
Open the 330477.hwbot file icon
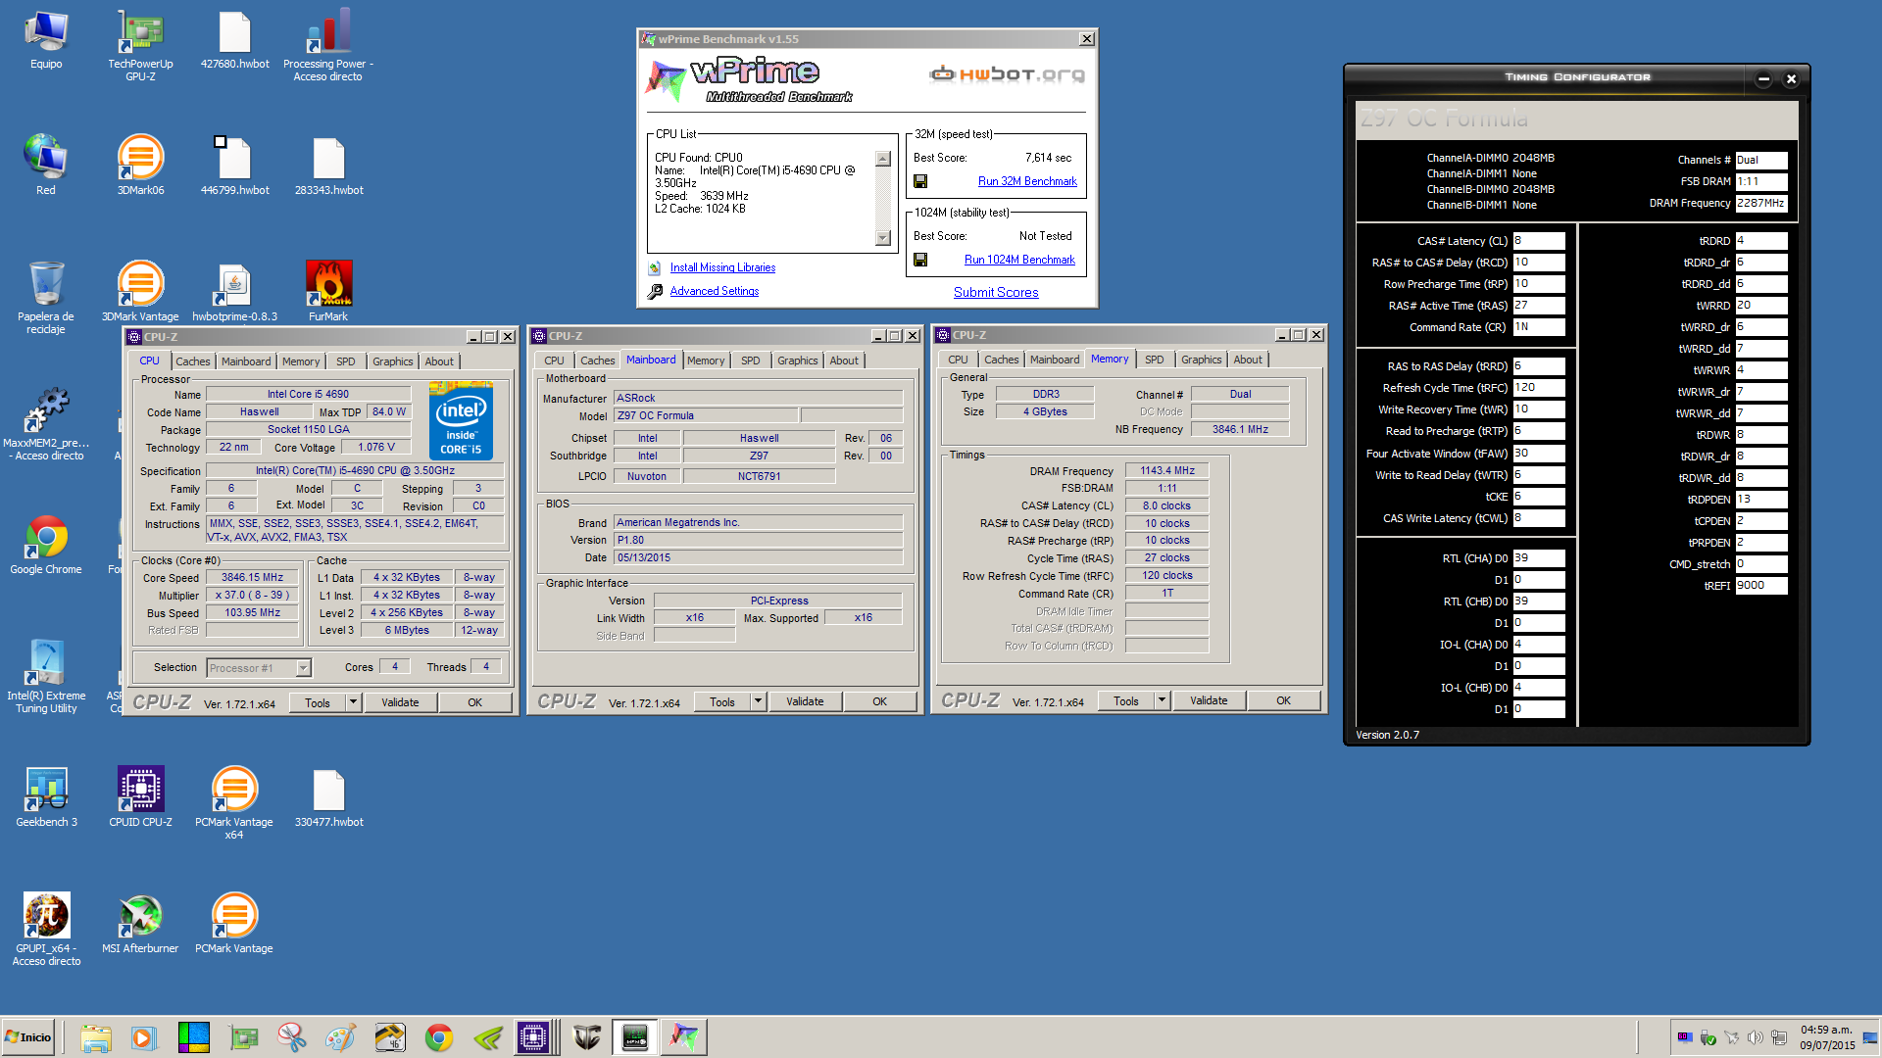[x=328, y=796]
